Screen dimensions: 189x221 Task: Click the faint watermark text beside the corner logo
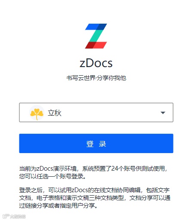(18, 217)
